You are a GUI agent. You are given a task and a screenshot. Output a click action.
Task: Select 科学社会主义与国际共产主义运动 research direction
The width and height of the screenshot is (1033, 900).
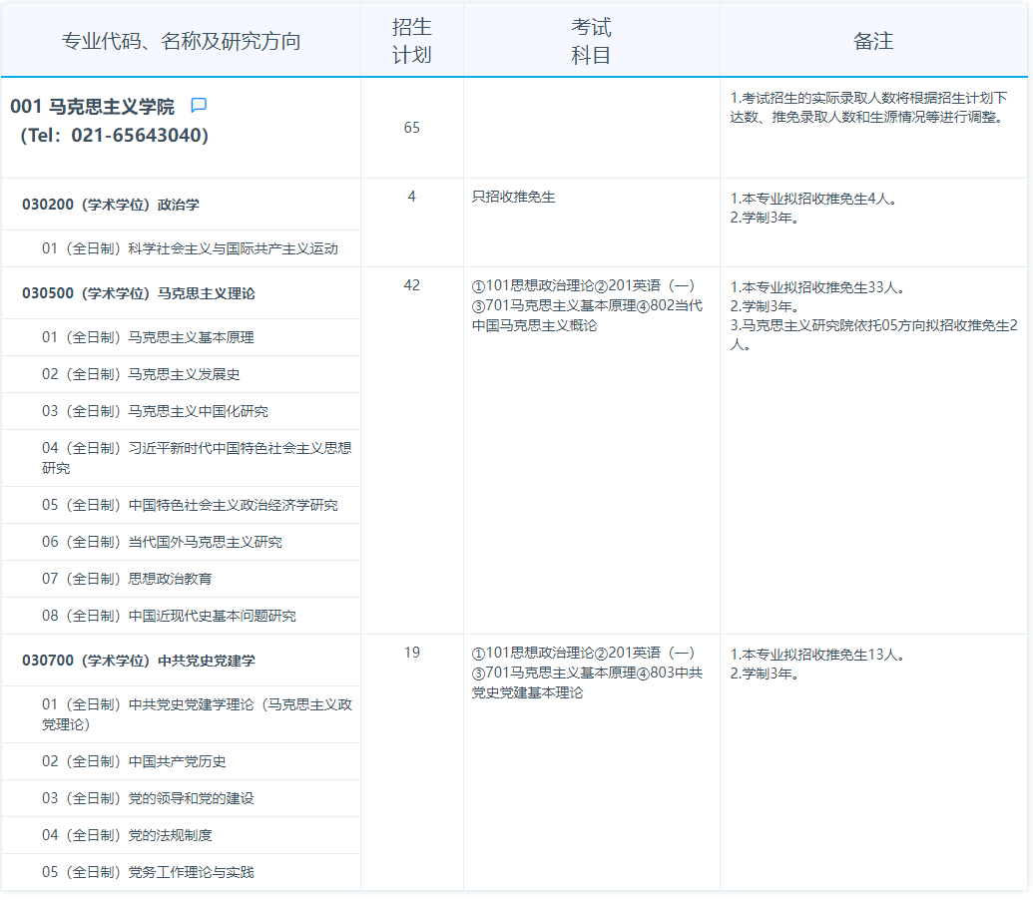190,248
